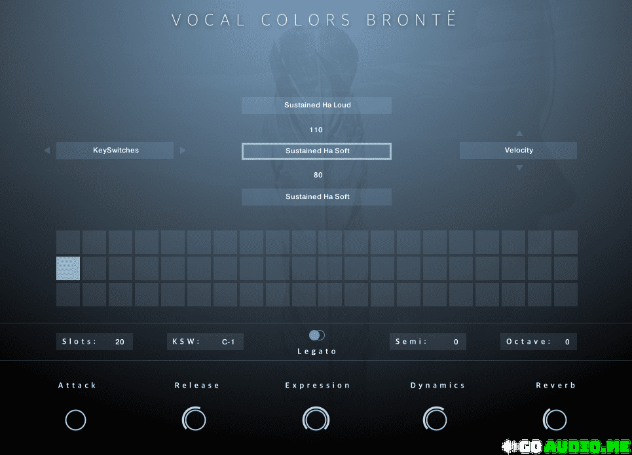Click the right arrow beside KeySwitches
This screenshot has height=455, width=632.
(x=183, y=151)
